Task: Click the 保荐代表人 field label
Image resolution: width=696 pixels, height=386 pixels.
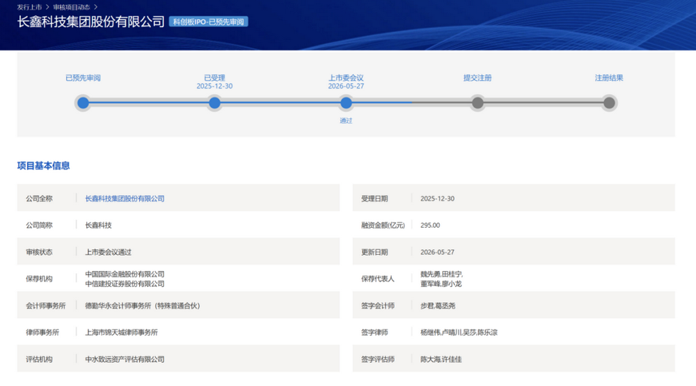Action: [378, 279]
